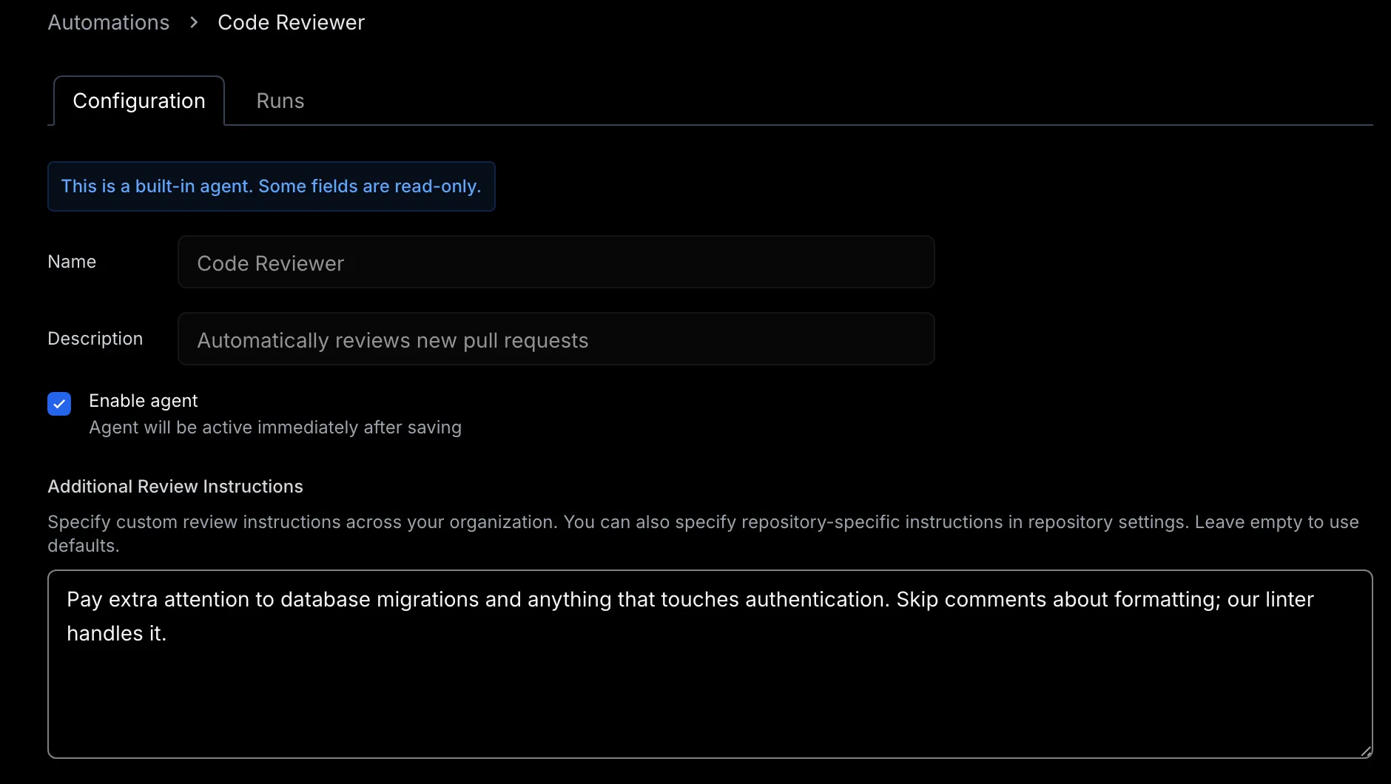Go back to Automations breadcrumb
The image size is (1391, 784).
coord(109,22)
